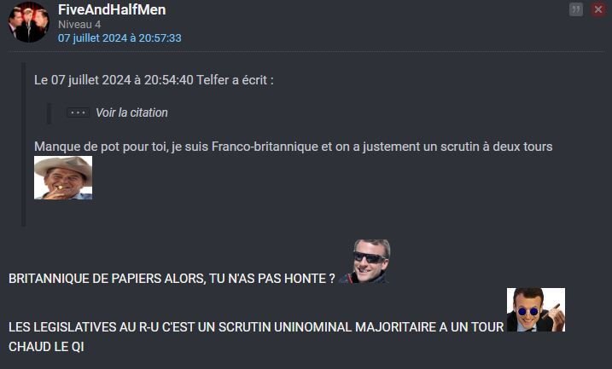This screenshot has height=369, width=612.
Task: Click the quote-message icon at top right
Action: [576, 9]
